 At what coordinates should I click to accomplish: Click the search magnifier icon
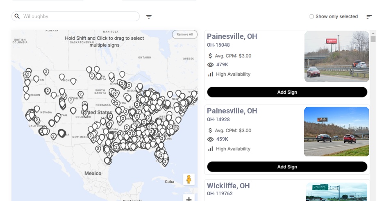point(17,16)
